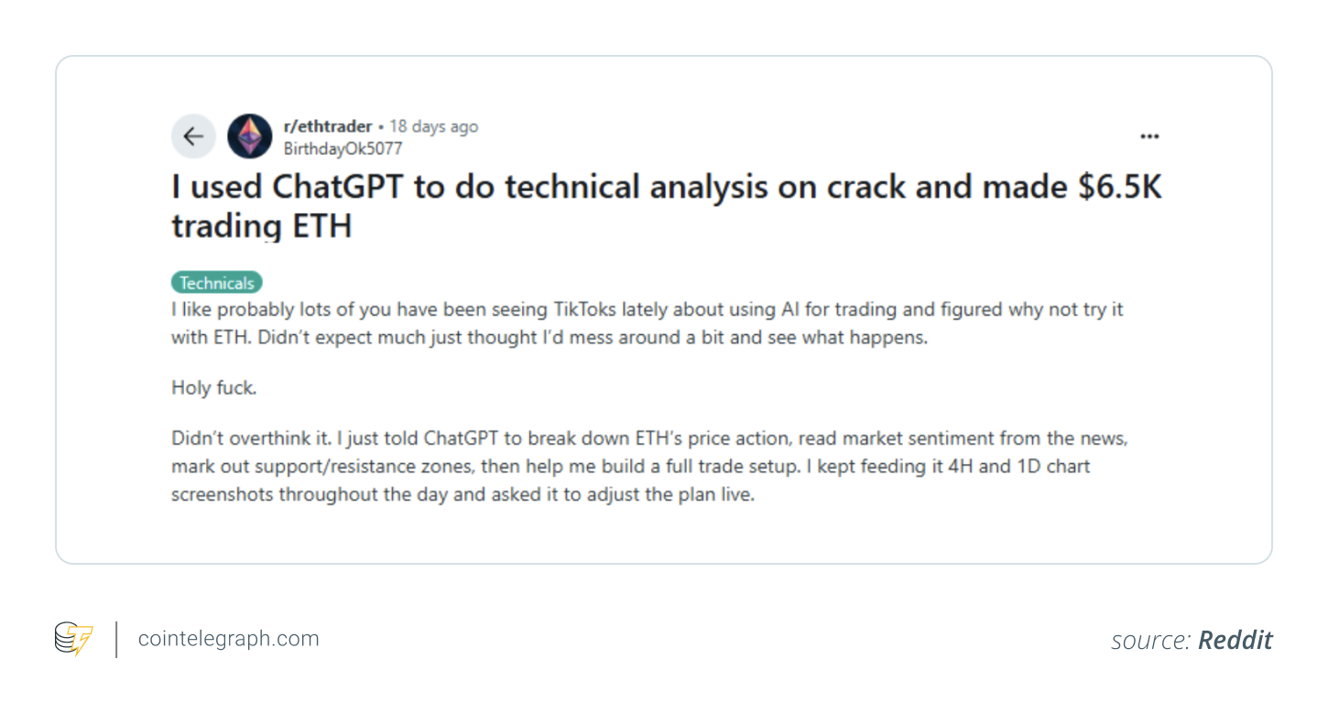Screen dimensions: 1328x713
Task: Open the r/ethtrader community link
Action: 329,126
